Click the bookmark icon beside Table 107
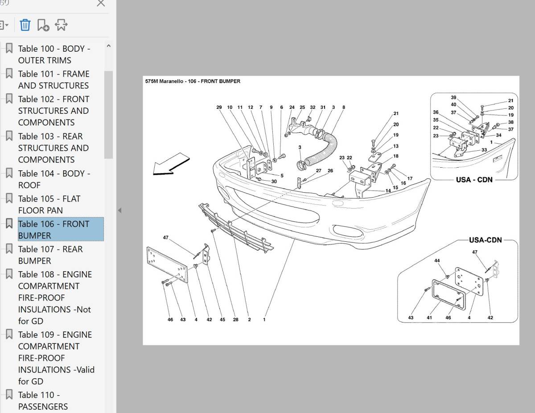The height and width of the screenshot is (413, 535). tap(9, 249)
